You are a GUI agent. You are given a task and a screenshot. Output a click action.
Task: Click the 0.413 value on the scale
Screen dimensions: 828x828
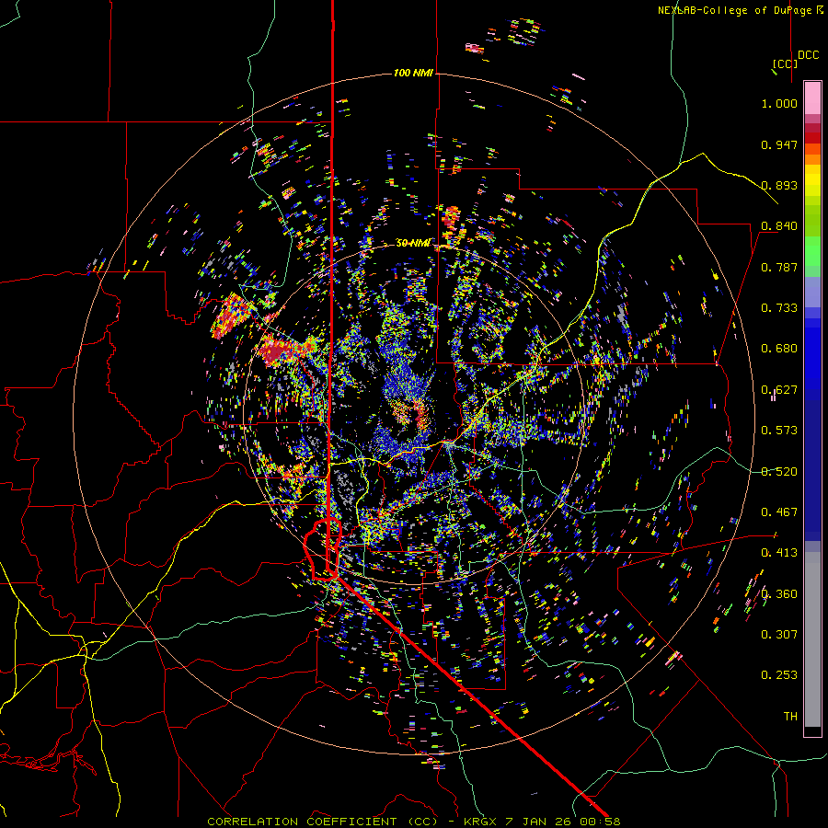pos(779,553)
